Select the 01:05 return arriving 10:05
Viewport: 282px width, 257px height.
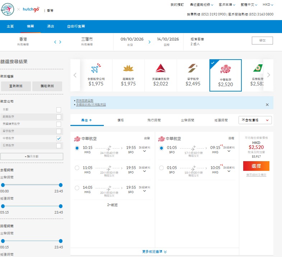coord(161,168)
